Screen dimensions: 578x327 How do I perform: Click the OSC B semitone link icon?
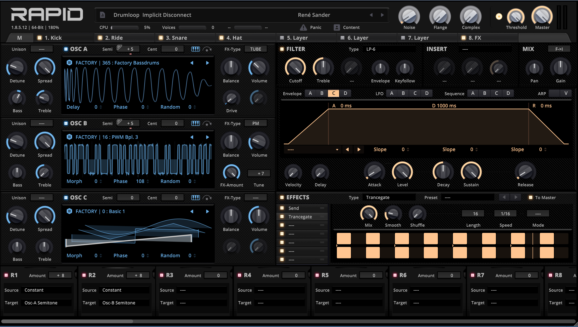[x=120, y=122]
